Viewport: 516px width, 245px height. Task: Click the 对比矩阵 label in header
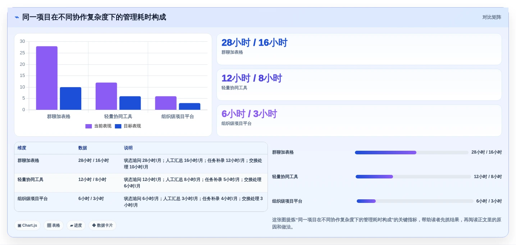tap(492, 17)
